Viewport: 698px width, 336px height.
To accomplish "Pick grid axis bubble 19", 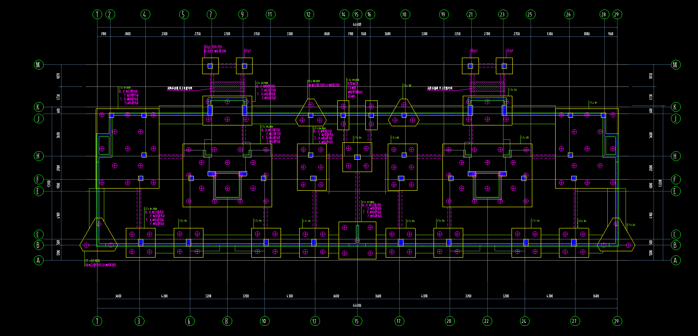I will point(444,14).
